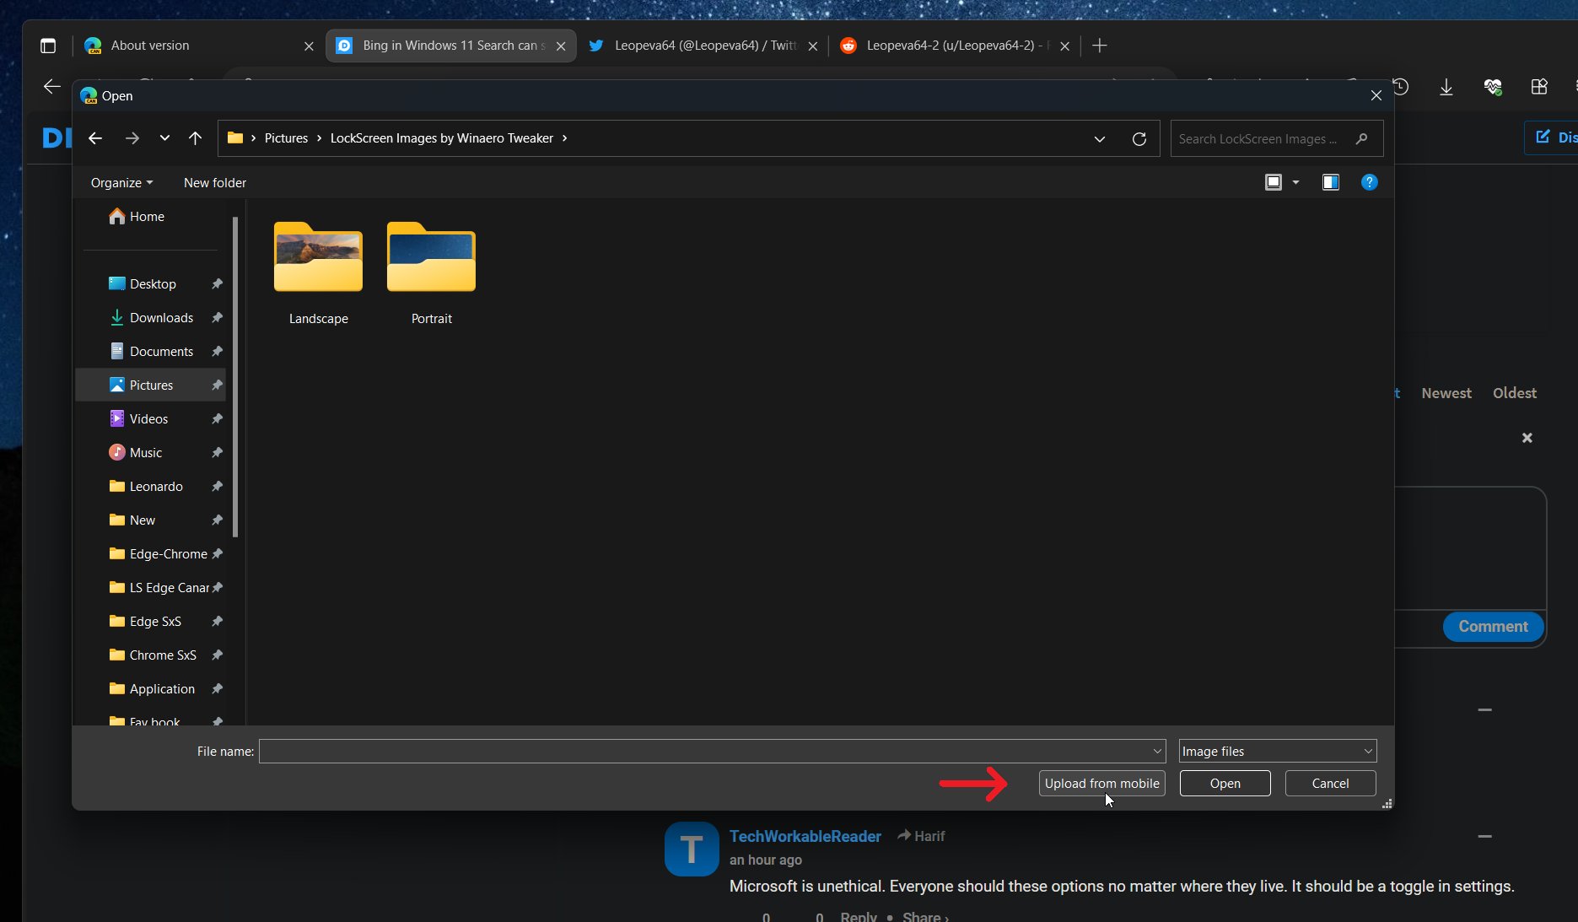
Task: Switch to the About version tab
Action: pos(199,46)
